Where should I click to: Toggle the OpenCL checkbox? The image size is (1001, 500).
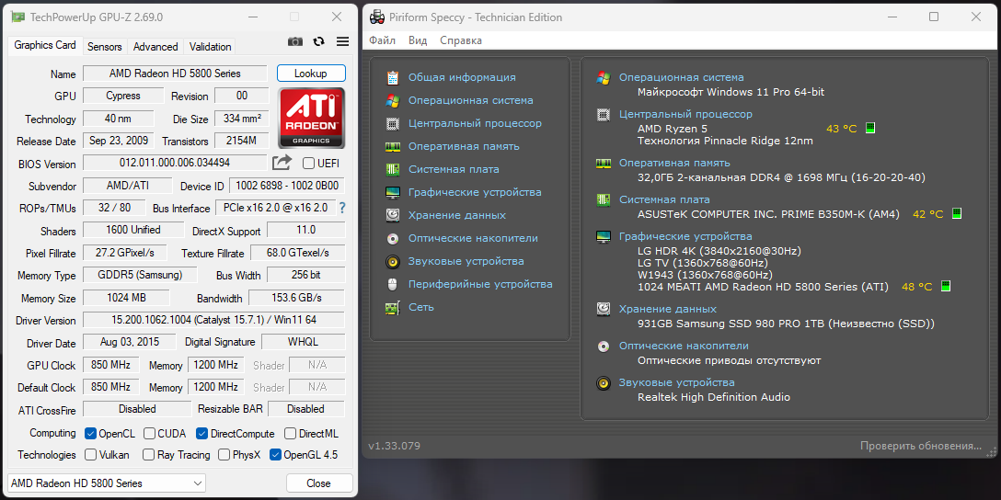point(91,434)
